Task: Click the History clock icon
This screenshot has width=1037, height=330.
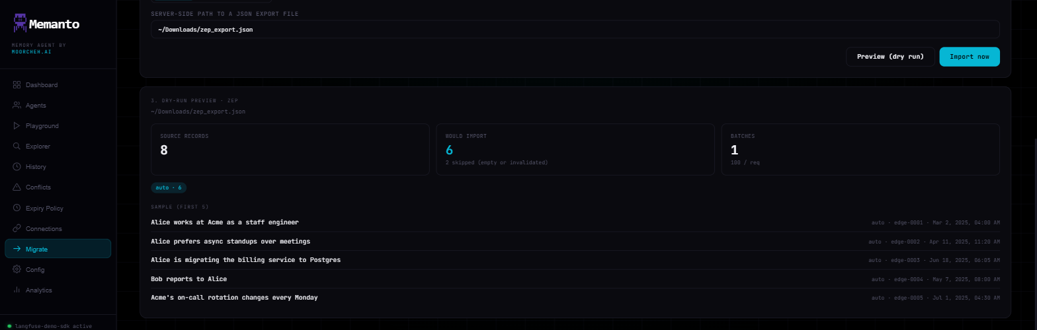Action: (17, 167)
